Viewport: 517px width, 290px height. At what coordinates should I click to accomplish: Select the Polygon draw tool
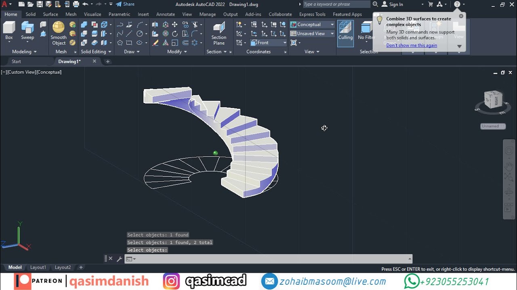(x=120, y=43)
